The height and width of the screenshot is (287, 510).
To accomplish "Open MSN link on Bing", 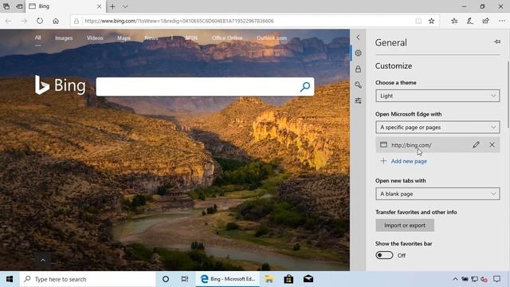I will [x=191, y=38].
